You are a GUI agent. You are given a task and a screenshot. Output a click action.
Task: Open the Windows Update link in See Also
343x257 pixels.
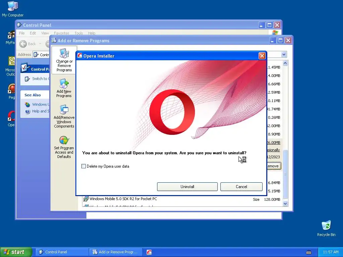point(41,104)
